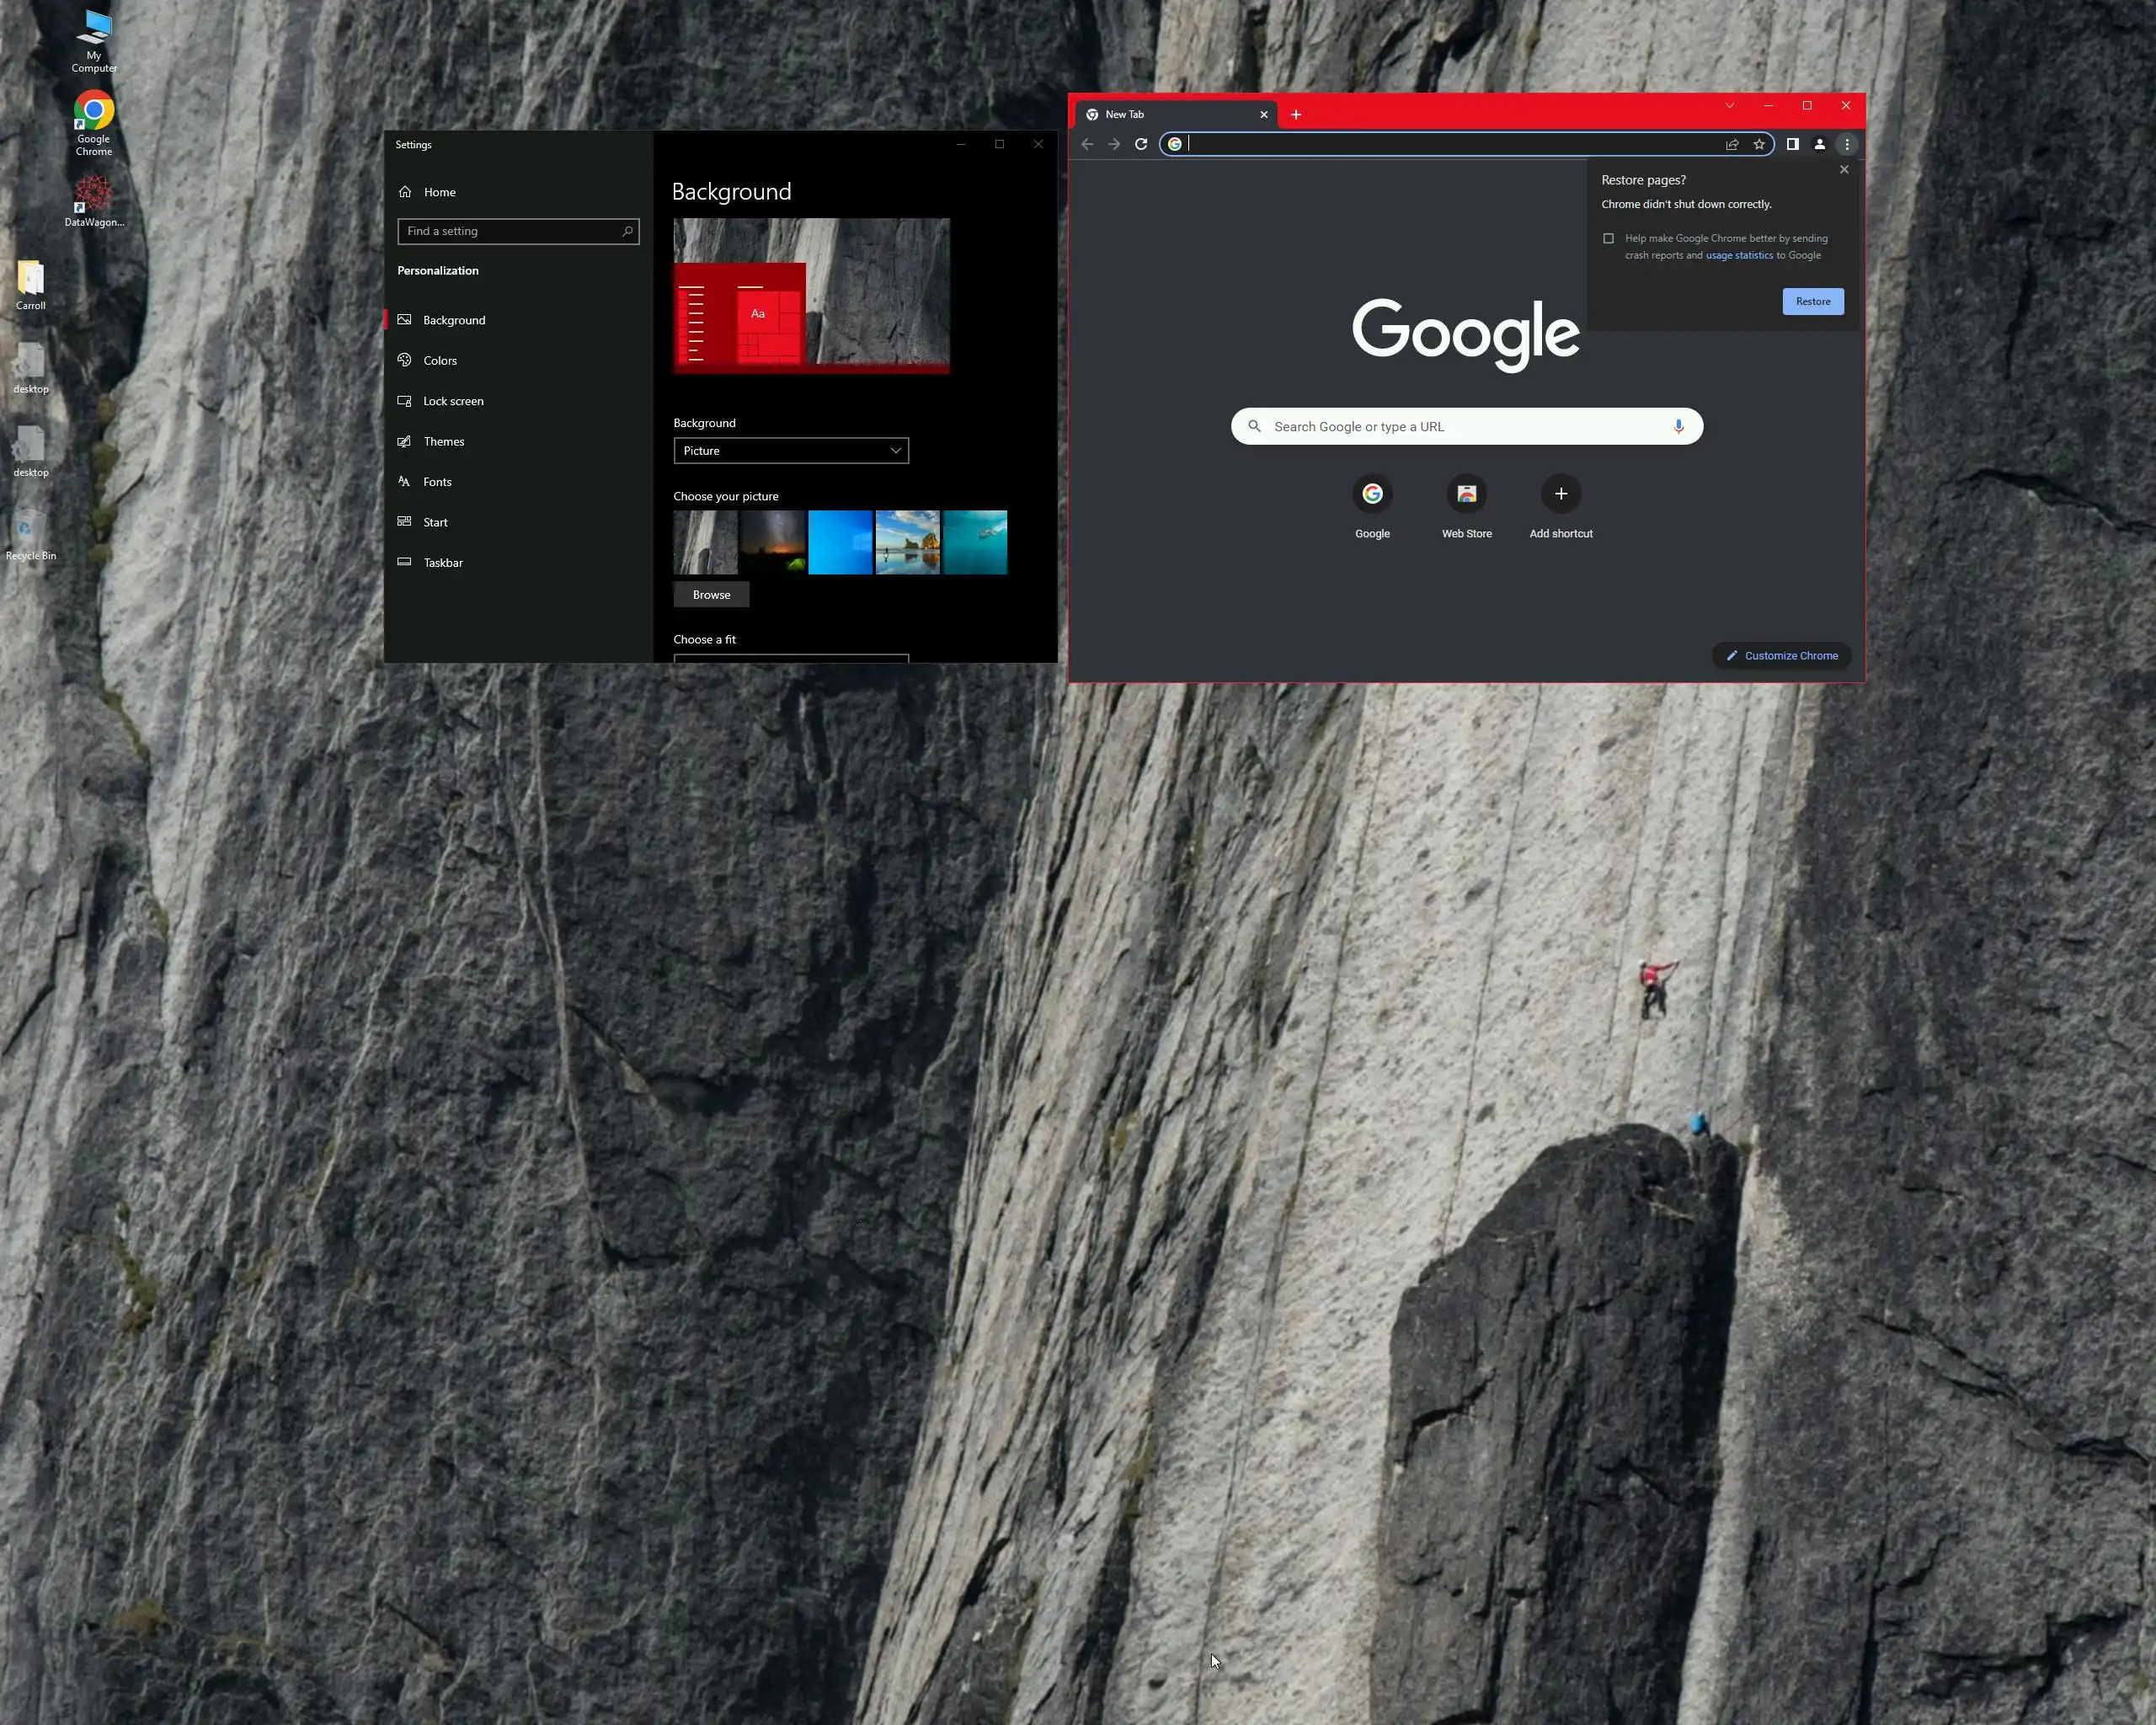Click the Find a setting search field
2156x1725 pixels.
[510, 231]
